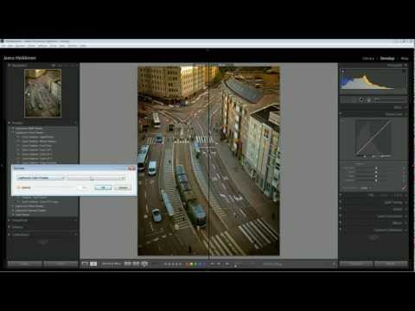Select the Spot Removal tool icon
Image resolution: width=415 pixels, height=311 pixels.
tap(369, 100)
